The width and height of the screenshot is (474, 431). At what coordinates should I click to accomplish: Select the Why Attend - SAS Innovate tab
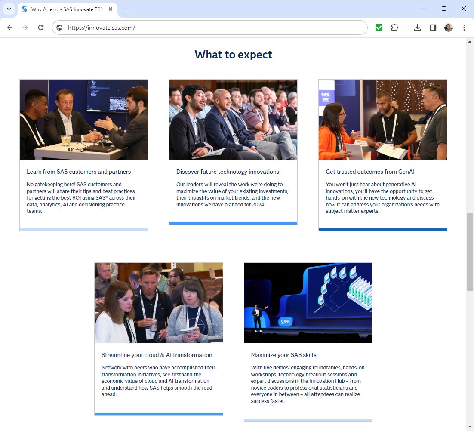(67, 9)
